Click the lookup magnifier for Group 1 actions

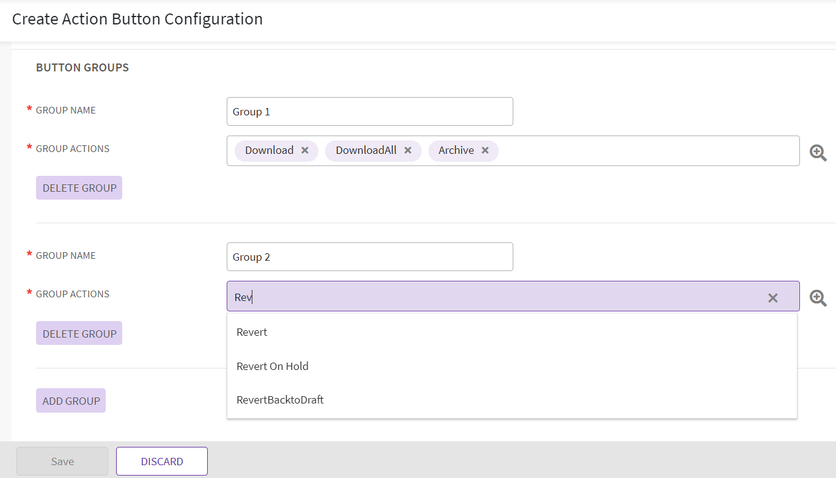tap(818, 152)
